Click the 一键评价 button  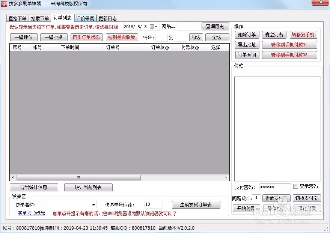[23, 37]
